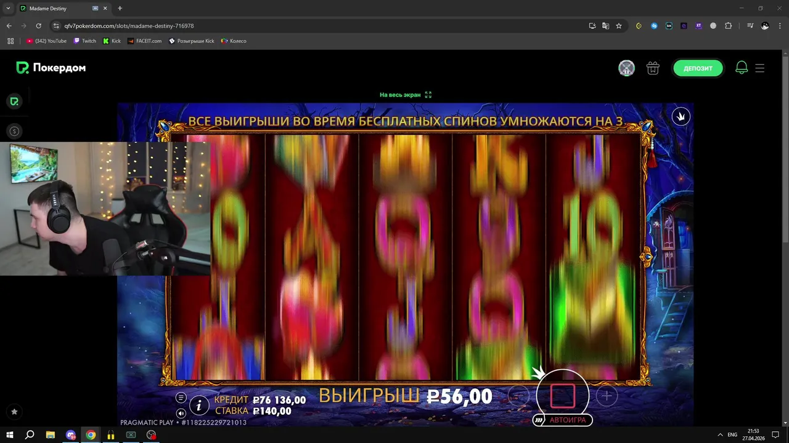Mute the slot game sound
The width and height of the screenshot is (789, 443).
click(181, 413)
